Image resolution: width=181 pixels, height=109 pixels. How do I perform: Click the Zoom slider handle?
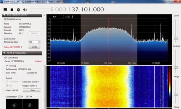point(176,38)
